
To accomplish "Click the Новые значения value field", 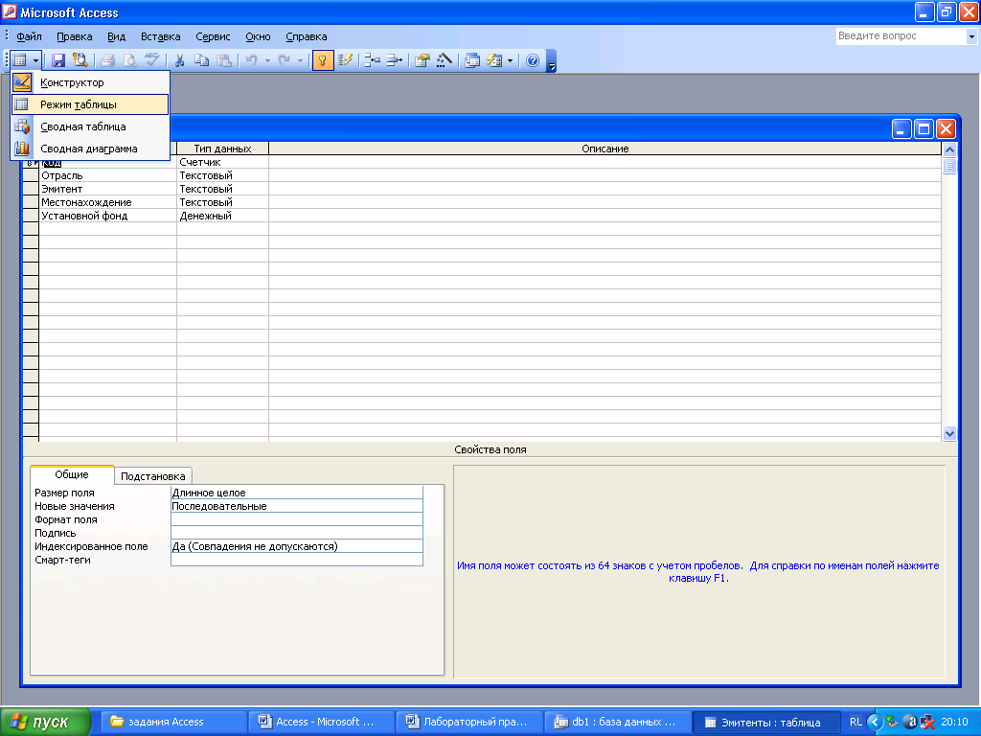I will pos(297,506).
